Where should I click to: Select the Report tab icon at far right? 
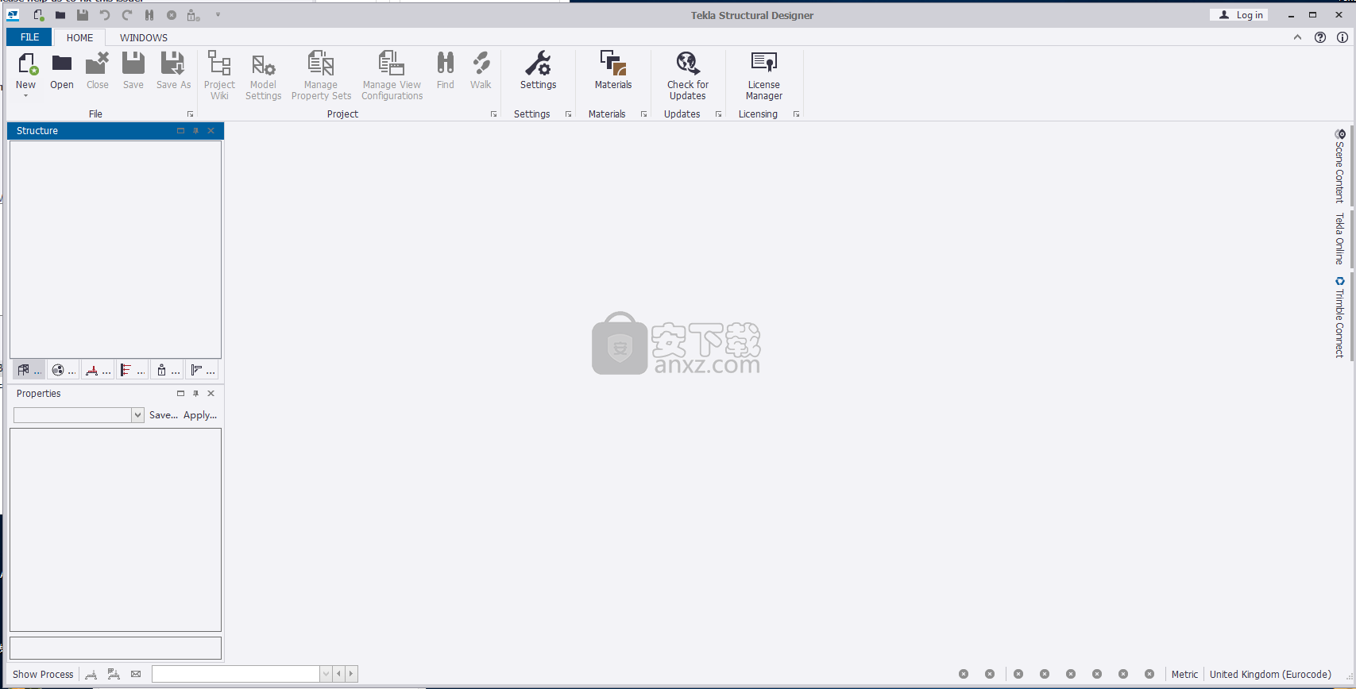tap(202, 370)
